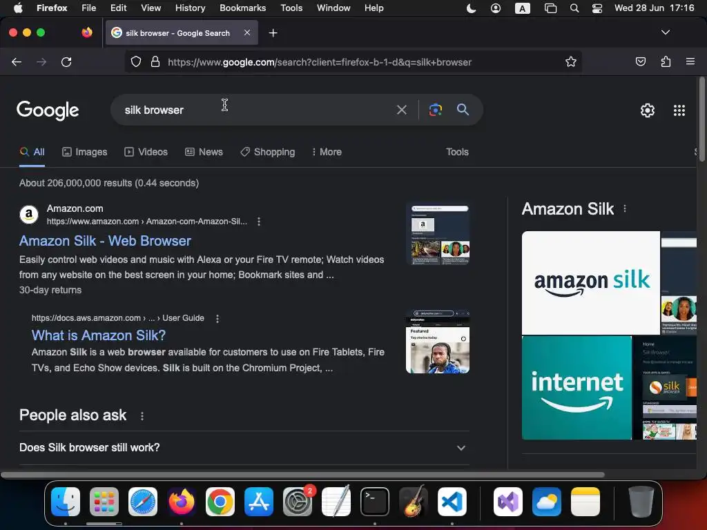Switch to the News tab
Image resolution: width=707 pixels, height=530 pixels.
point(204,152)
